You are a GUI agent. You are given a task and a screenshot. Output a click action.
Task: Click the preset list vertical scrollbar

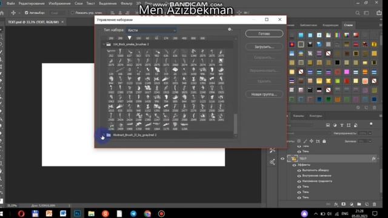[x=235, y=123]
